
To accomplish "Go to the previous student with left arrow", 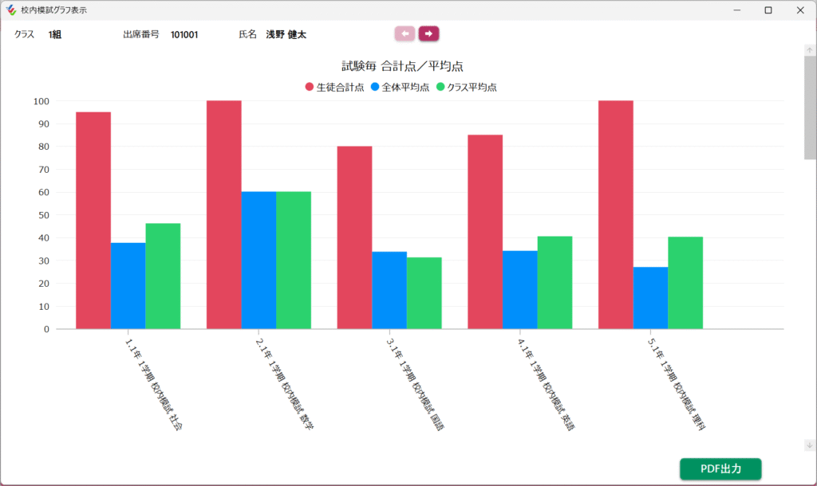I will click(x=405, y=33).
